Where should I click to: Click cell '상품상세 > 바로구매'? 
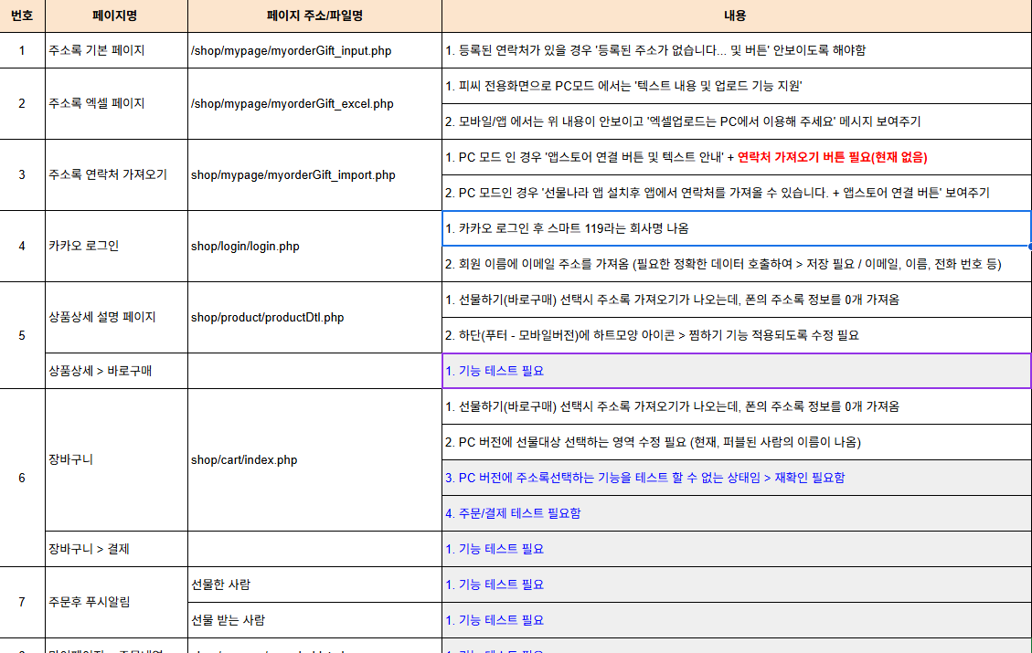pyautogui.click(x=116, y=371)
